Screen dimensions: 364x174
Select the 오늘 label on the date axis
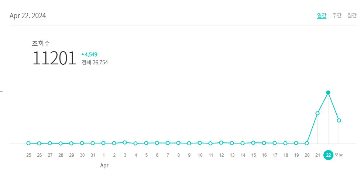point(339,155)
